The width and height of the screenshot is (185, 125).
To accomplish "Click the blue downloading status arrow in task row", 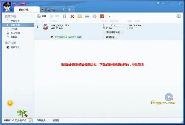I will (x=38, y=27).
